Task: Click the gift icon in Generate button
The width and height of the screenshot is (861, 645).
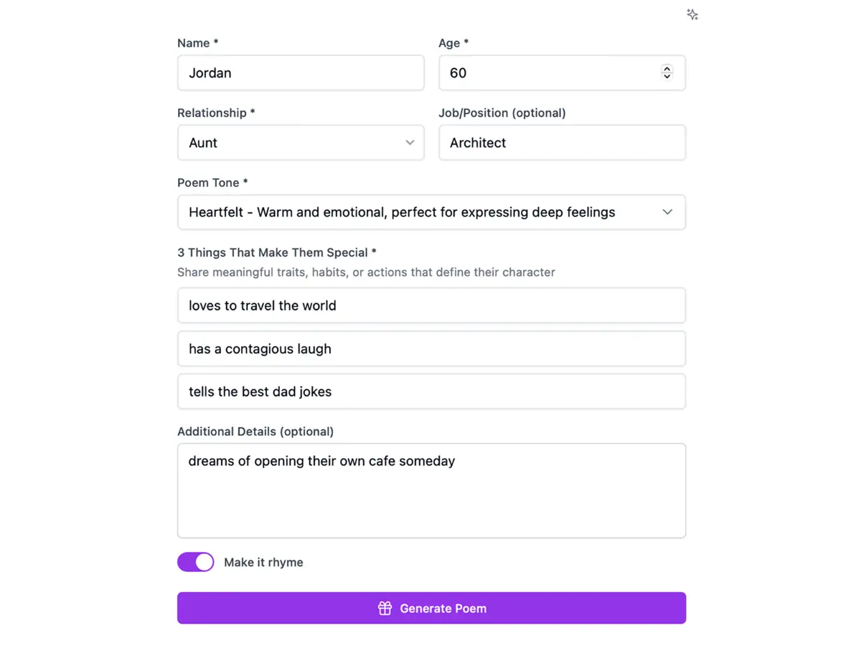Action: pos(385,608)
